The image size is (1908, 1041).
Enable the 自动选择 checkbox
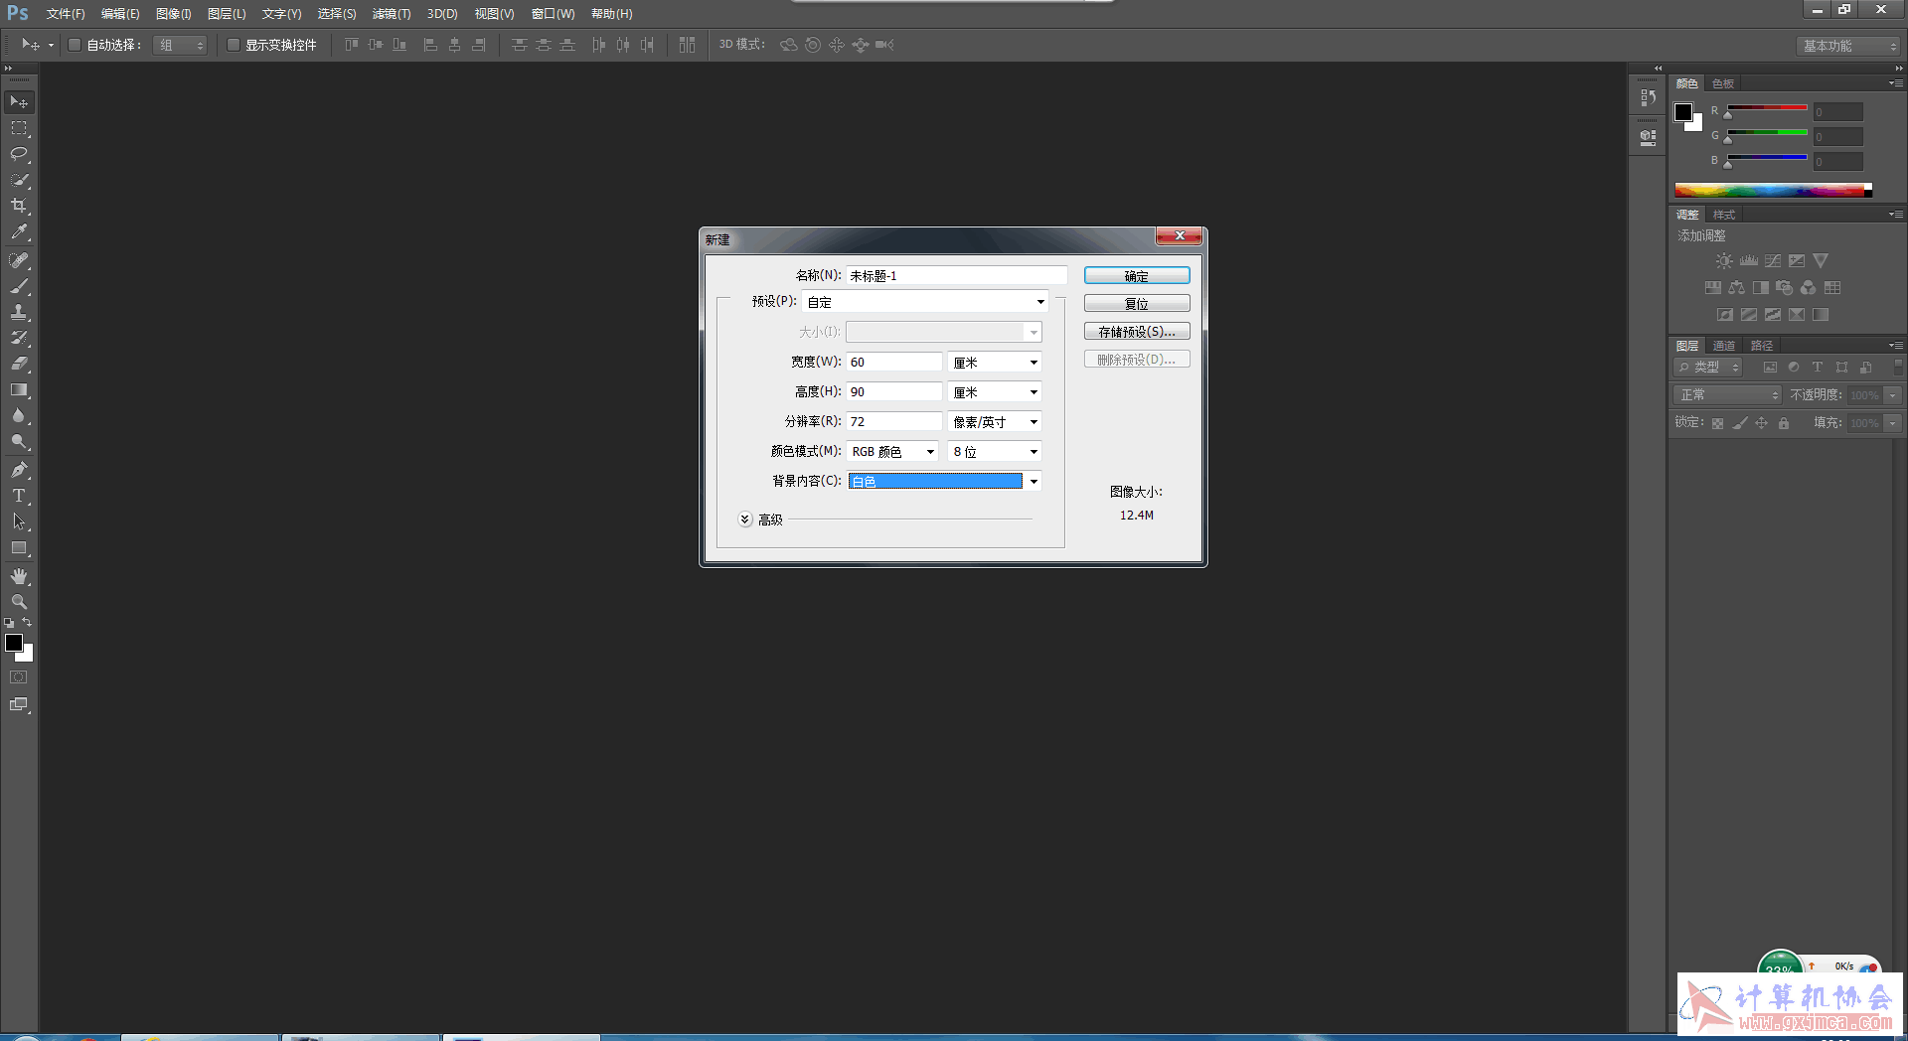coord(75,45)
